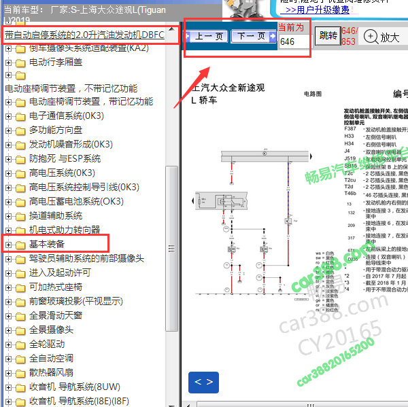Click the folder icon for 可加热式座椅
This screenshot has height=407, width=408.
pos(20,288)
